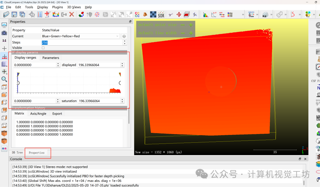Click the red-green register entities icon
The width and height of the screenshot is (320, 187).
[81, 14]
